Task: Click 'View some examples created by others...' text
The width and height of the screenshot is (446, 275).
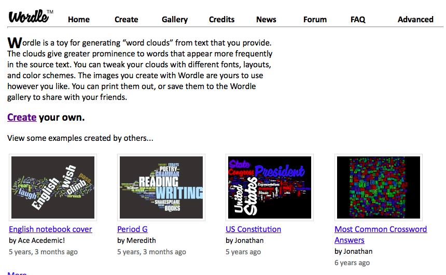Action: click(x=80, y=138)
